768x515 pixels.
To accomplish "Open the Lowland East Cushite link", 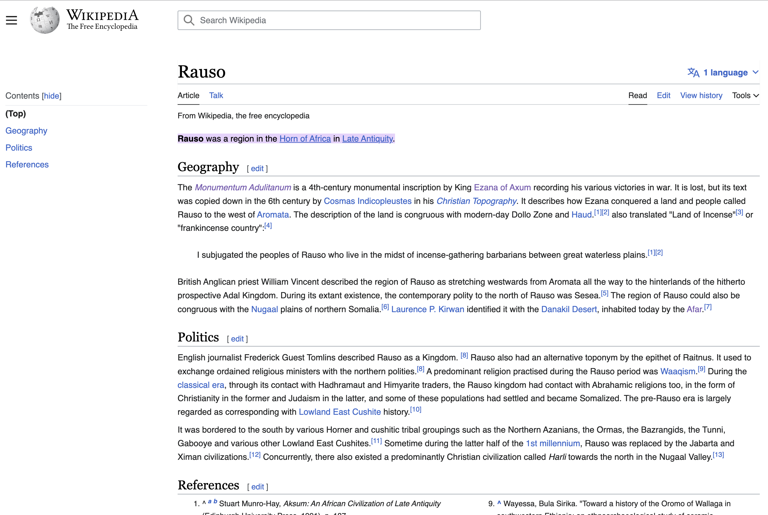I will click(x=340, y=412).
